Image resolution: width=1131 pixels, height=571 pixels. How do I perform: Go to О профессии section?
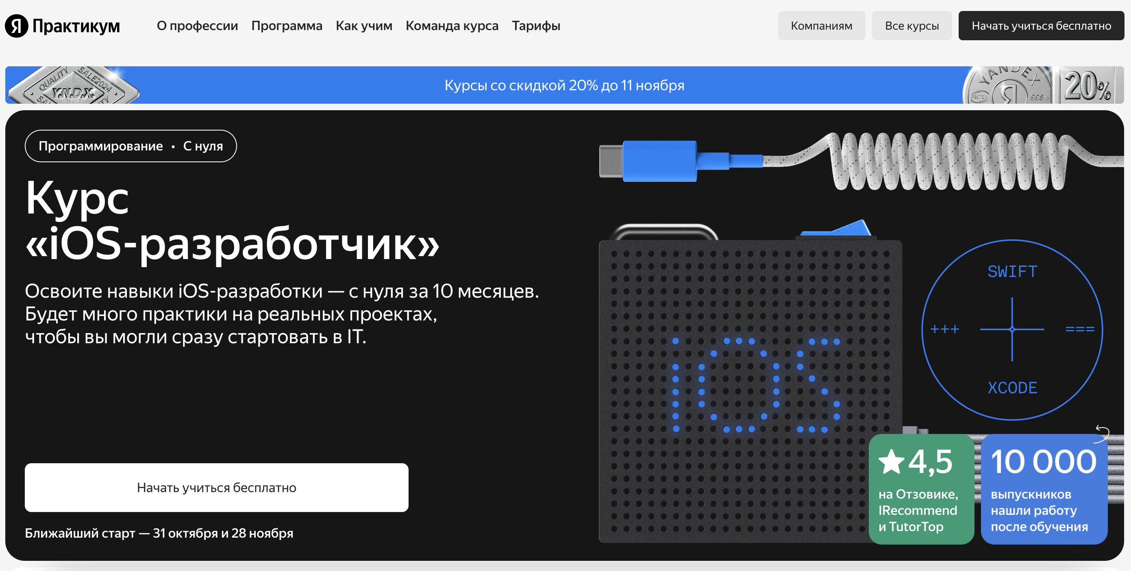pos(197,26)
